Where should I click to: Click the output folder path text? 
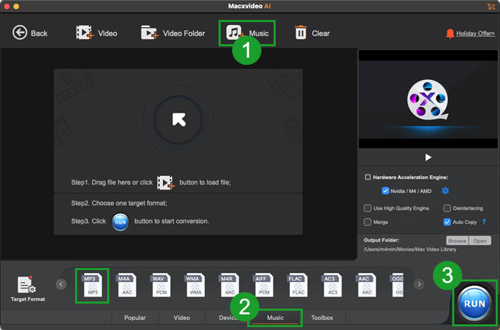[x=410, y=249]
